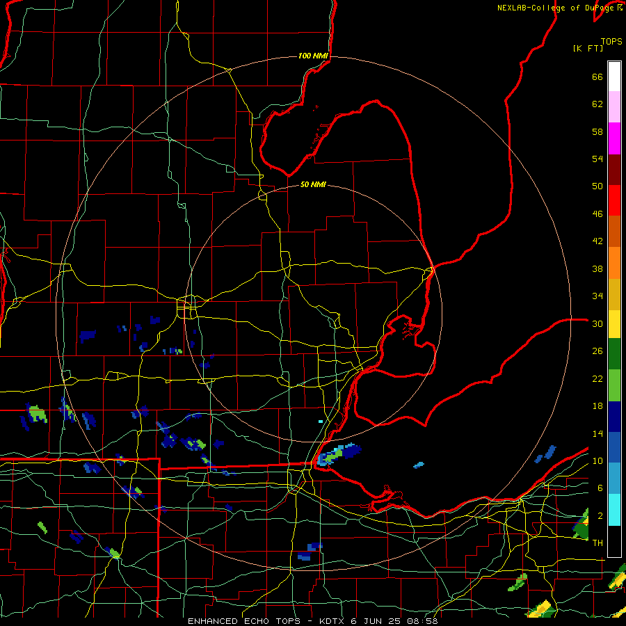The width and height of the screenshot is (626, 626).
Task: Pick the medium blue legend band
Action: pos(614,447)
